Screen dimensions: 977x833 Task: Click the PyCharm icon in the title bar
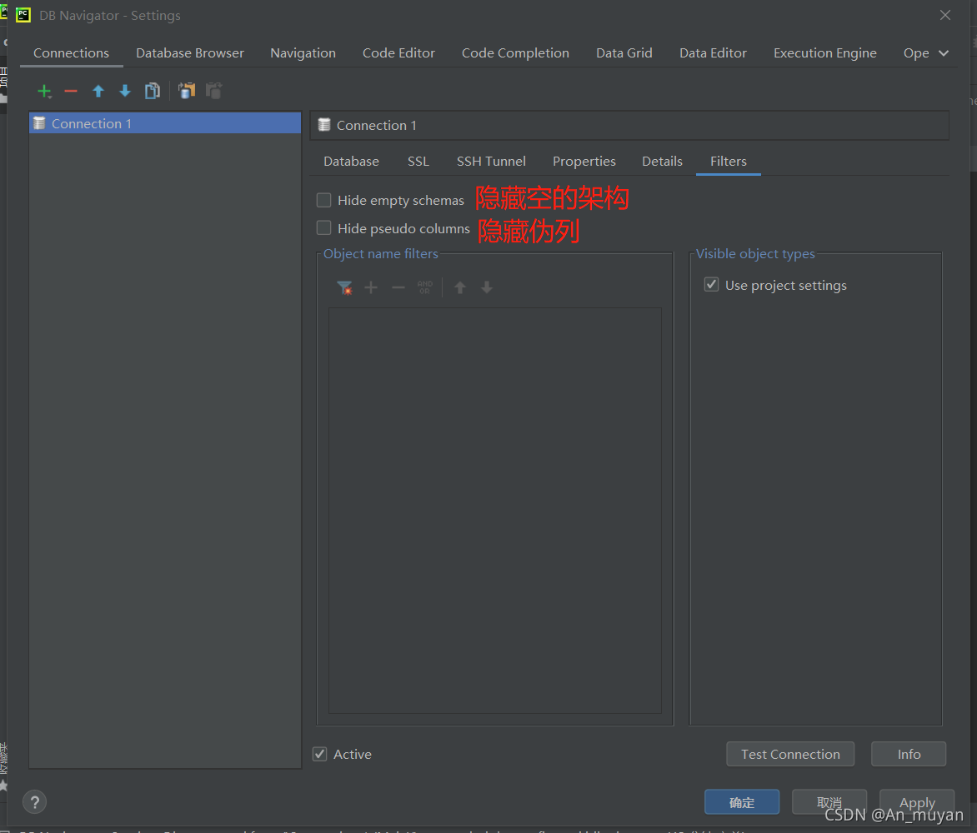[23, 15]
